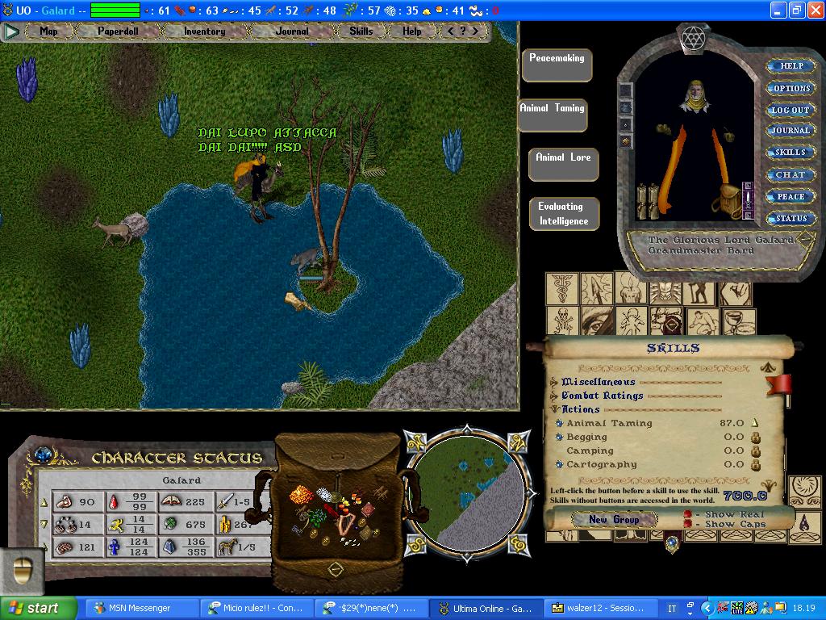Click the skills scroll up arrow
The height and width of the screenshot is (620, 826).
[766, 367]
